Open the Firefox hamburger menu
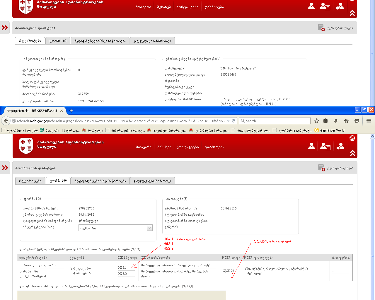 [369, 121]
